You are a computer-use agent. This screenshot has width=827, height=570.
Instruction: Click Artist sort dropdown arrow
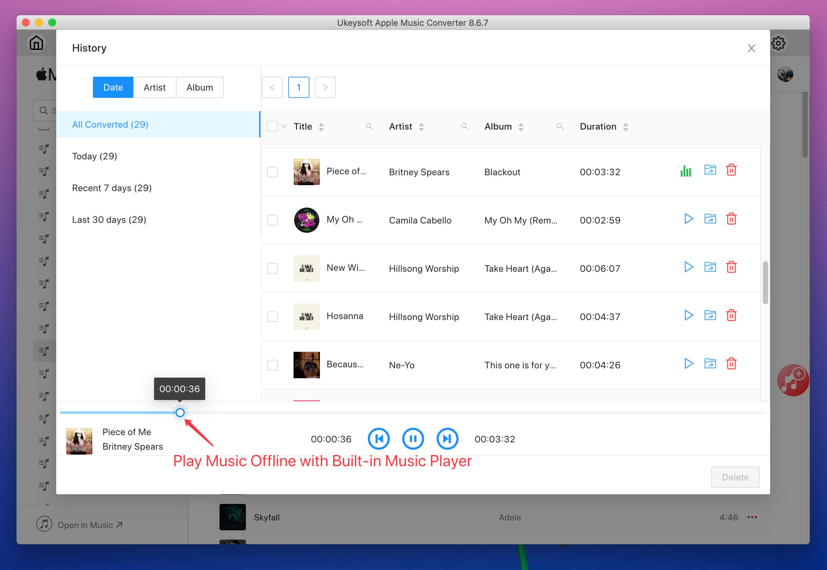422,126
